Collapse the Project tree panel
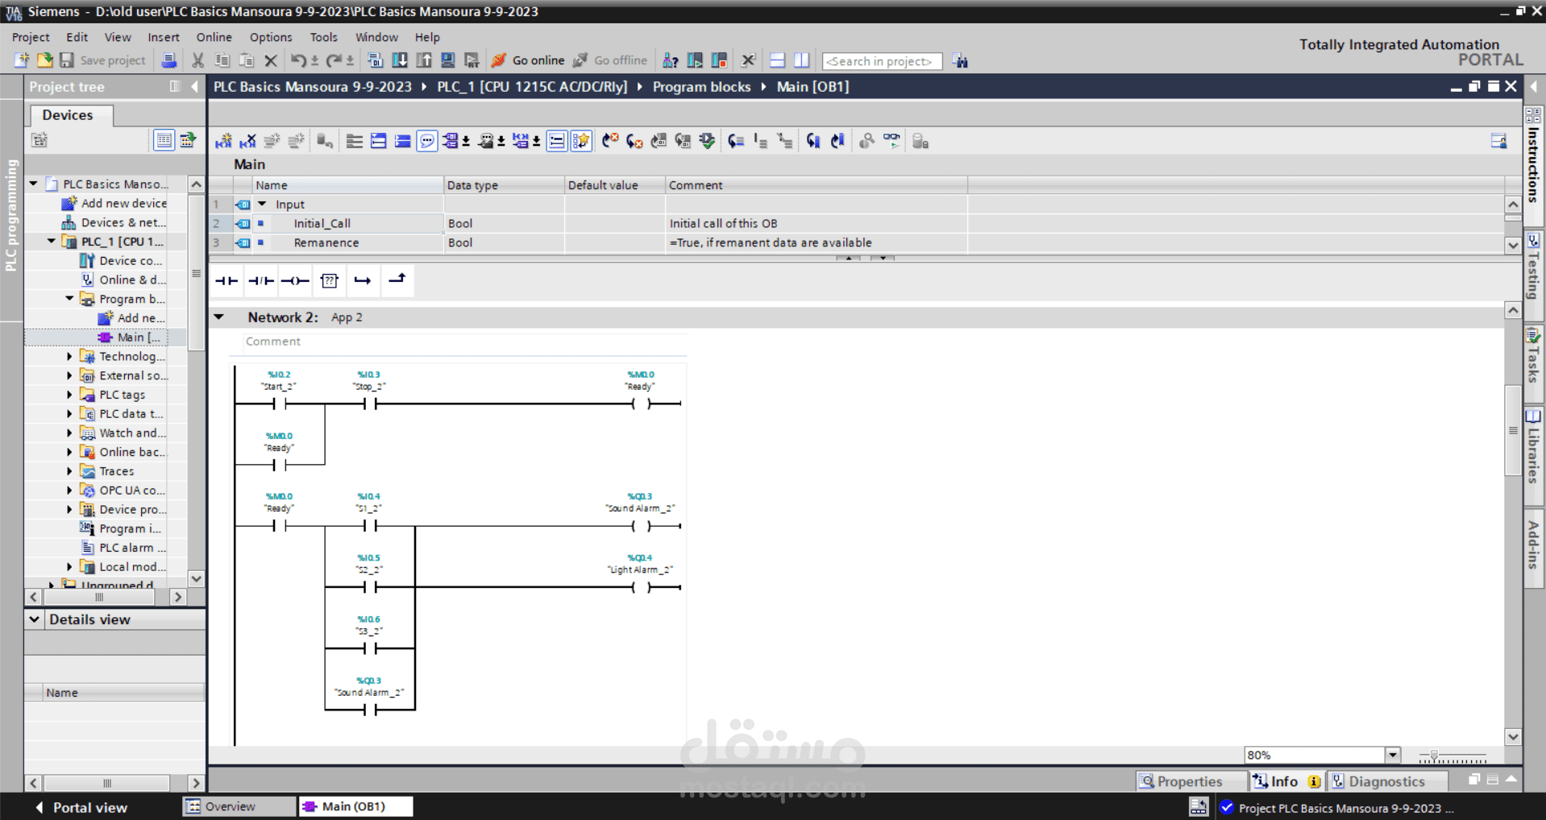This screenshot has width=1546, height=820. click(194, 86)
